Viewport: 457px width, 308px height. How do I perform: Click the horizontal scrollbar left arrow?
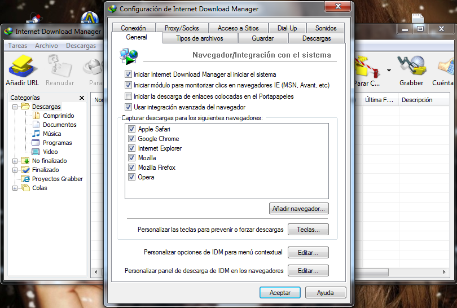pyautogui.click(x=96, y=272)
